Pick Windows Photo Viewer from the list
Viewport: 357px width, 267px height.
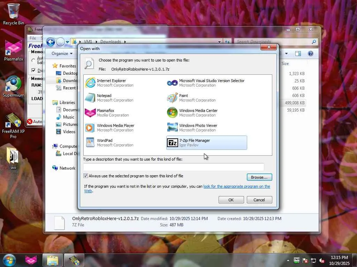pos(192,128)
